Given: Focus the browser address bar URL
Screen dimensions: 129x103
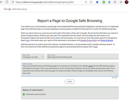Looking at the screenshot, I should 45,2.
